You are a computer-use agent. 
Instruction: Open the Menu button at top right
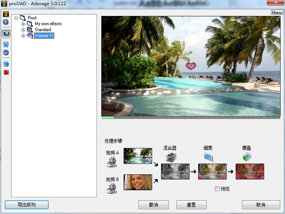point(277,13)
